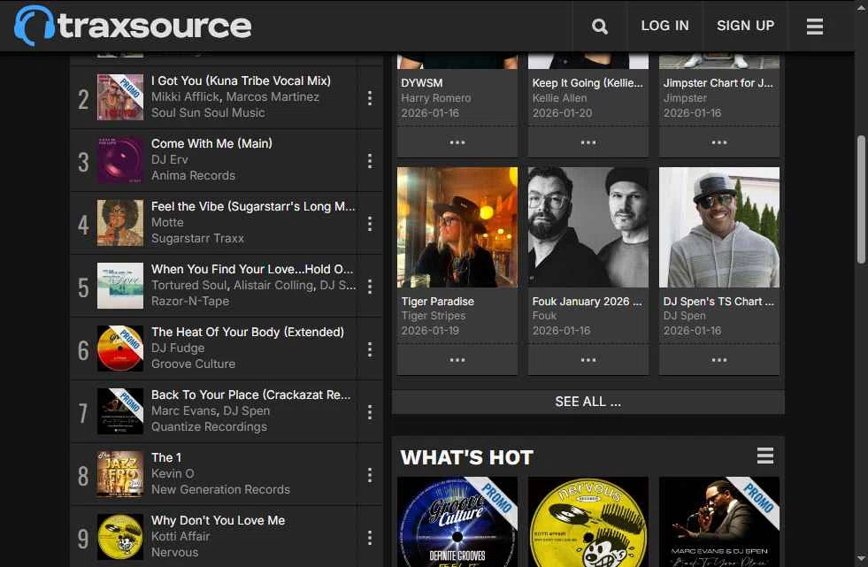The height and width of the screenshot is (567, 868).
Task: Open artist DJ Erv
Action: [169, 160]
